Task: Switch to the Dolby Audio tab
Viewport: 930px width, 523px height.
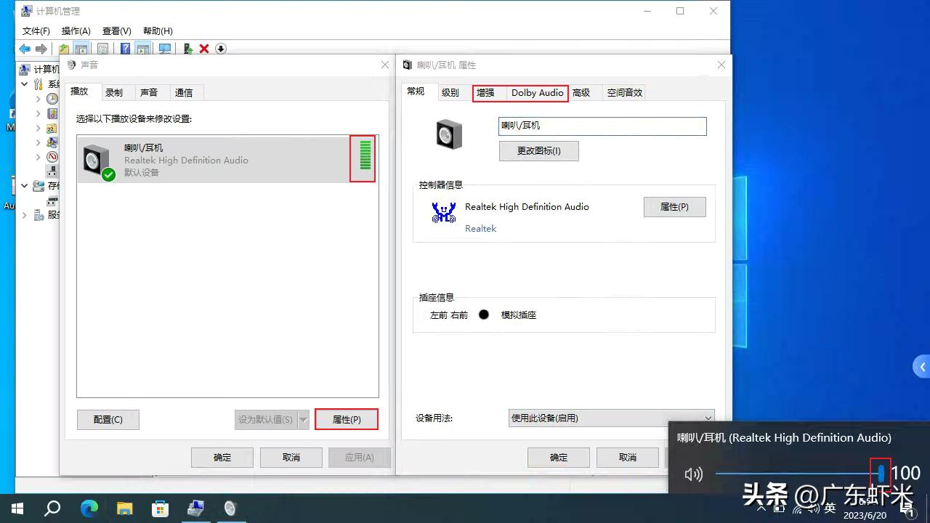Action: pyautogui.click(x=537, y=93)
